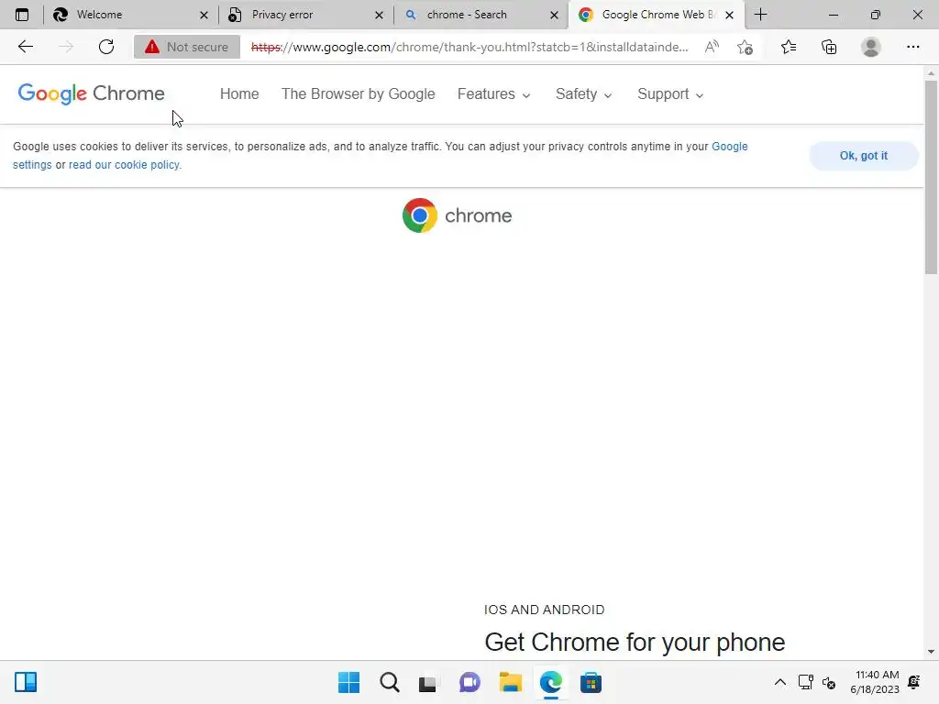Click the centered chrome logo
This screenshot has height=704, width=939.
pyautogui.click(x=457, y=215)
